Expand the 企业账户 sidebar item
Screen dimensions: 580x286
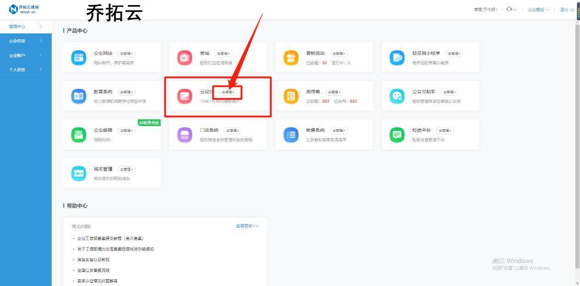click(26, 55)
